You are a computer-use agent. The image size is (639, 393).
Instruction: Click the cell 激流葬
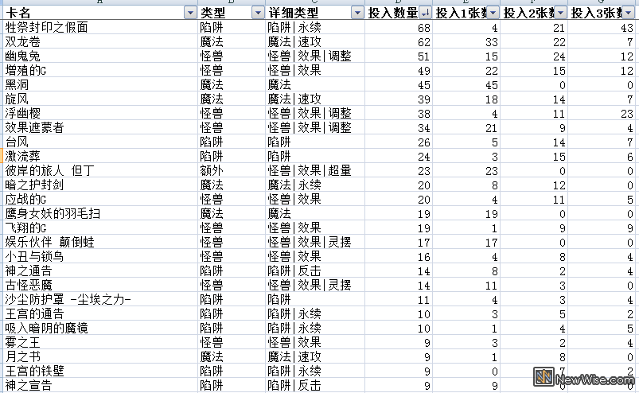coord(100,157)
